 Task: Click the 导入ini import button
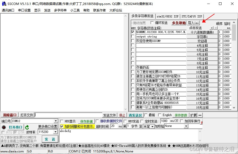[193, 23]
